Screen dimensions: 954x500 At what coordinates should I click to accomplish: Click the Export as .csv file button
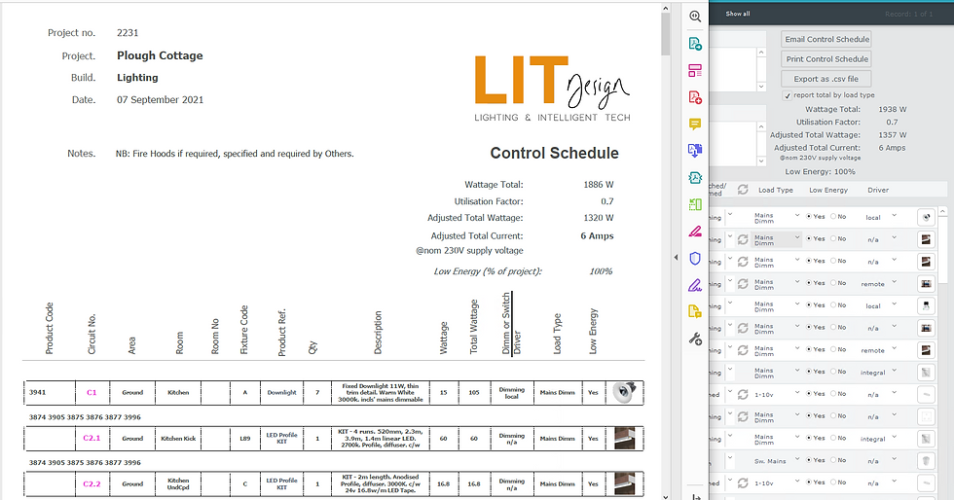point(826,79)
